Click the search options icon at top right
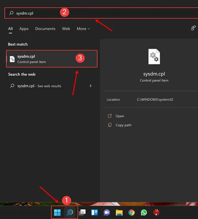This screenshot has height=219, width=198. point(193,28)
